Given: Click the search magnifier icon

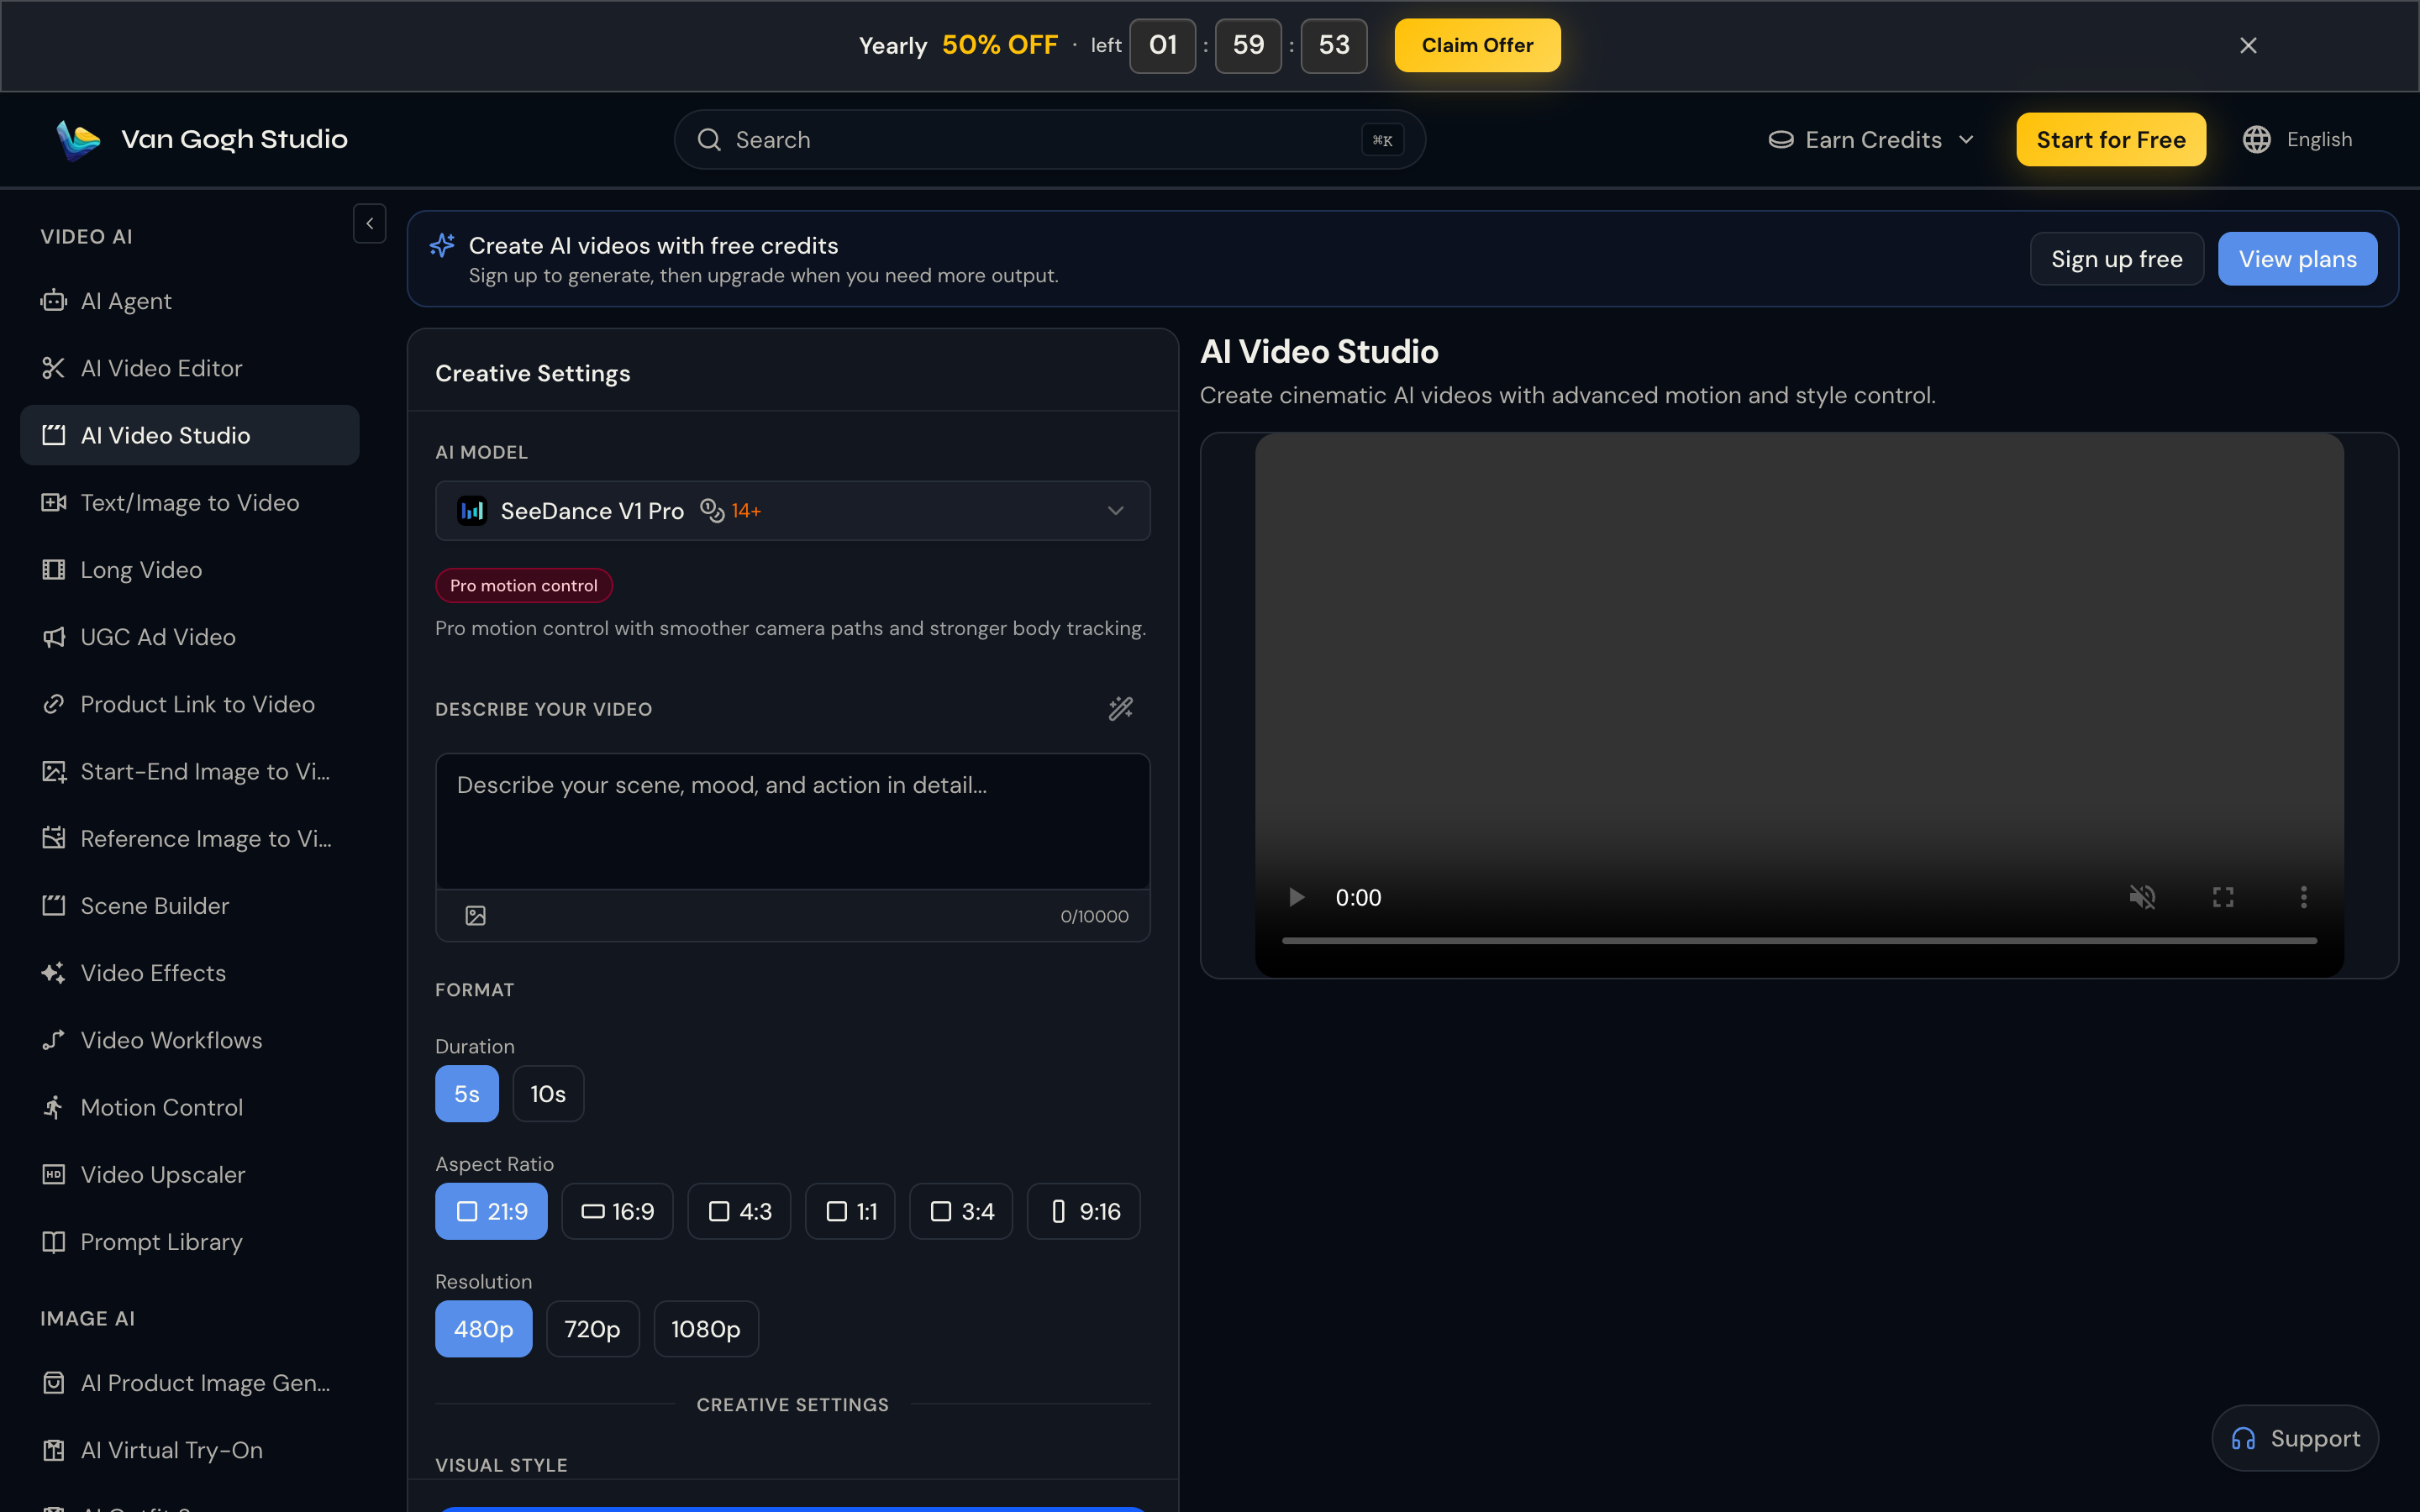Looking at the screenshot, I should [709, 140].
